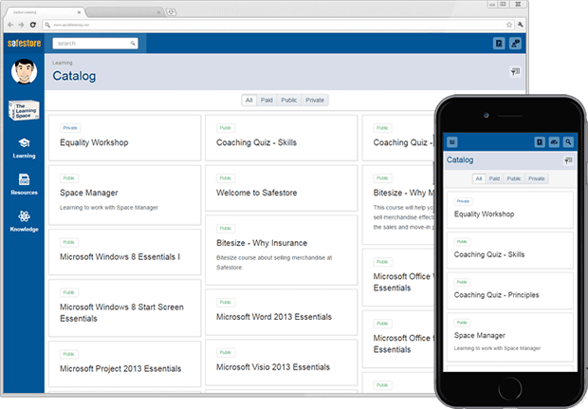This screenshot has width=588, height=409.
Task: Select Private filter on phone
Action: (x=536, y=178)
